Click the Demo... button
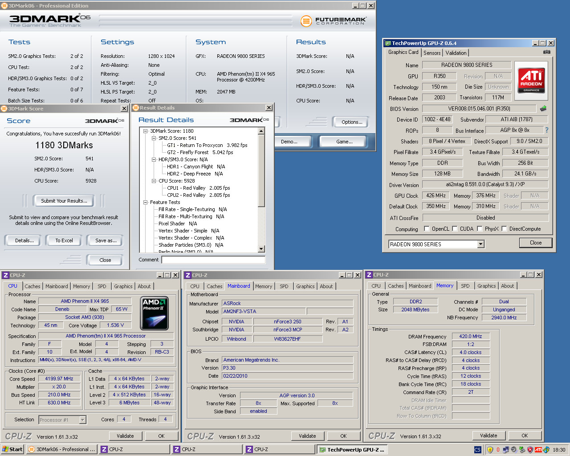 pos(289,142)
